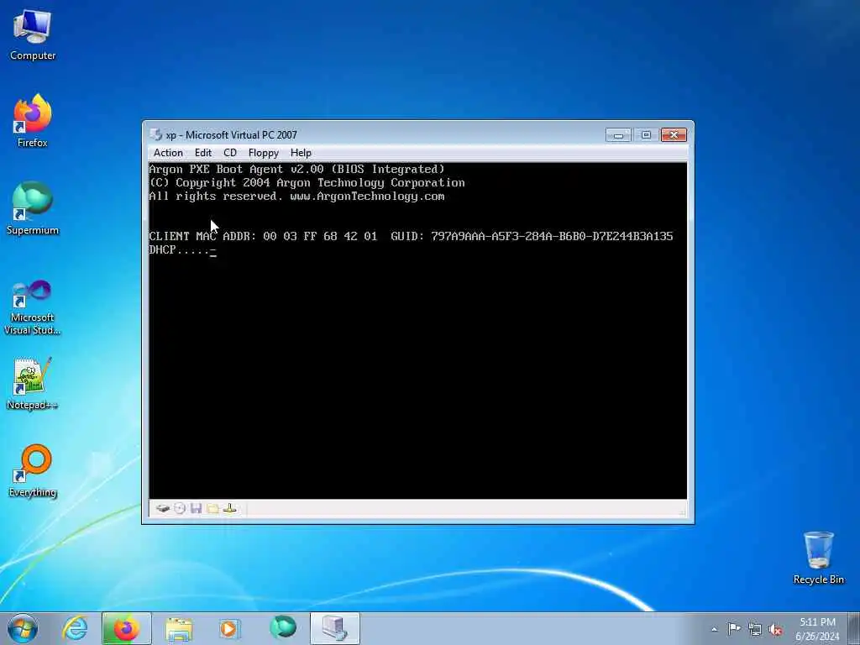Select the Microsoft Visual Studio desktop shortcut
The height and width of the screenshot is (645, 860).
(33, 307)
